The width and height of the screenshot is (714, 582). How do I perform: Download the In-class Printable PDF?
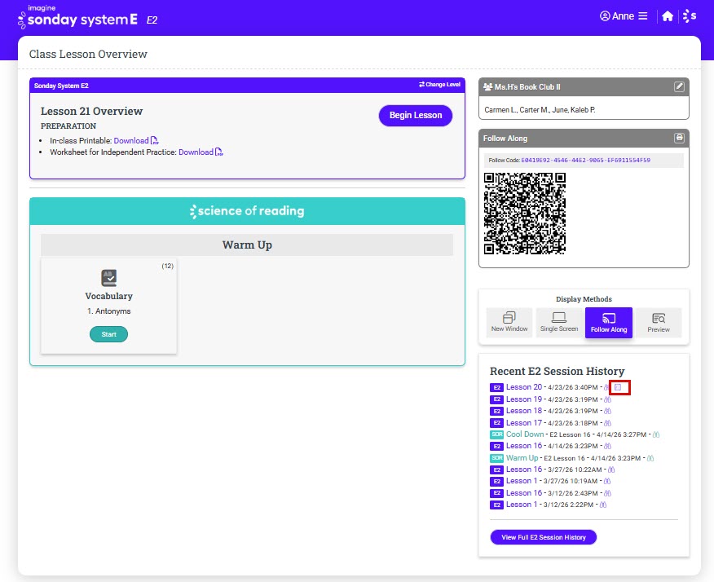[x=131, y=141]
